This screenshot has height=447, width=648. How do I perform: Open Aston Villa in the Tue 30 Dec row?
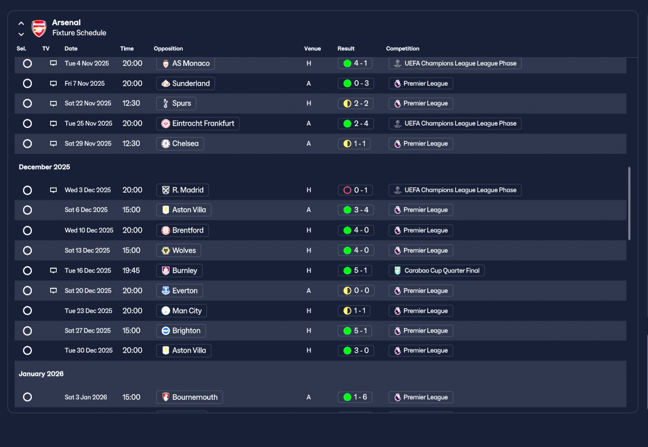click(184, 350)
